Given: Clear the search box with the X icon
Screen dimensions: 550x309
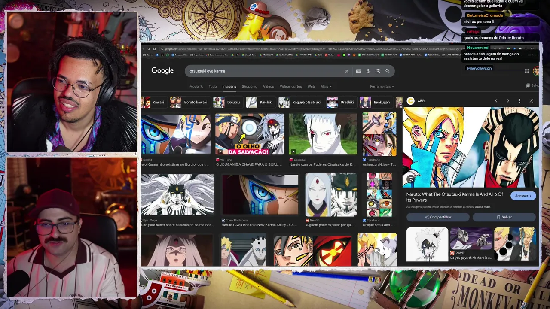Looking at the screenshot, I should [346, 71].
